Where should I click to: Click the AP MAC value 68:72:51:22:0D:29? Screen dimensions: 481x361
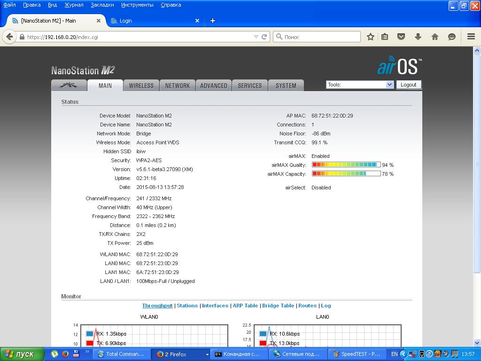(x=332, y=116)
